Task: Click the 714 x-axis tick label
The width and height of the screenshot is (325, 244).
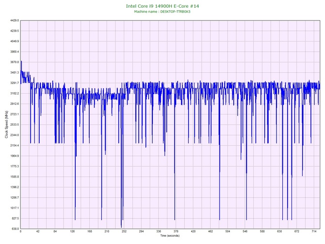Action: click(314, 231)
